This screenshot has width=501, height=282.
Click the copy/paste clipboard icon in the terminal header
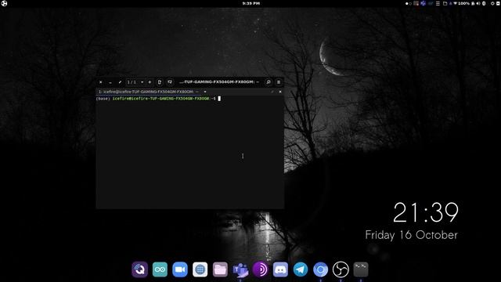tap(160, 82)
